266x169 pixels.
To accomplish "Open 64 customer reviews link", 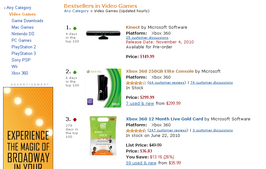I will tap(167, 82).
